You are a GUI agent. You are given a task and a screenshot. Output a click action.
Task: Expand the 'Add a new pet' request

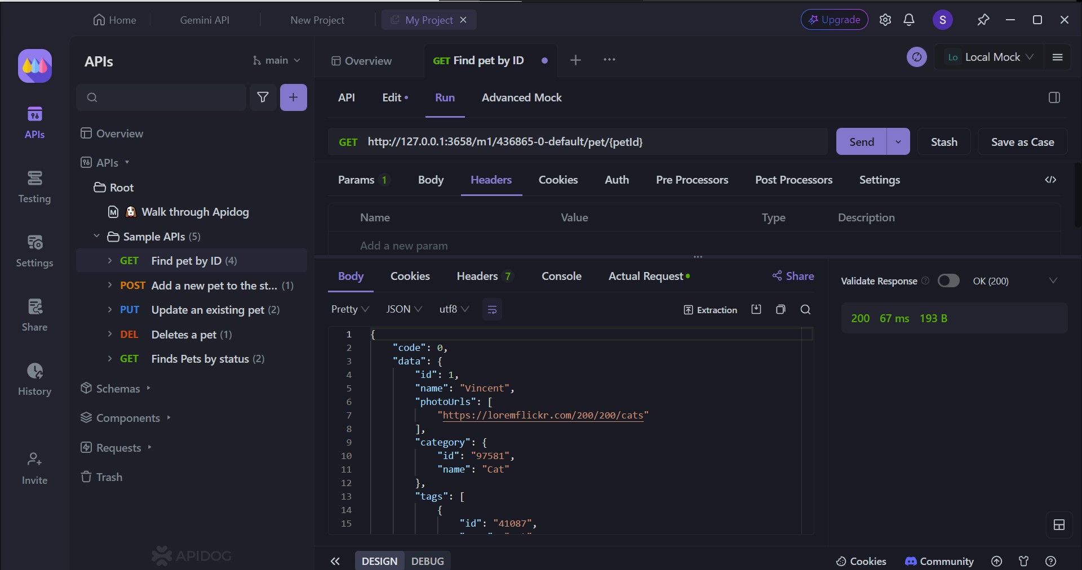click(109, 286)
